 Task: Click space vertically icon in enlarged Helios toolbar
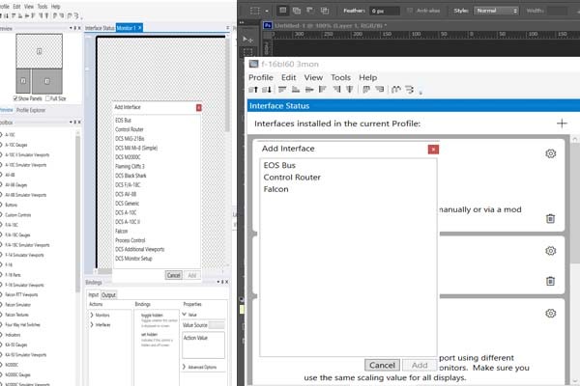410,90
